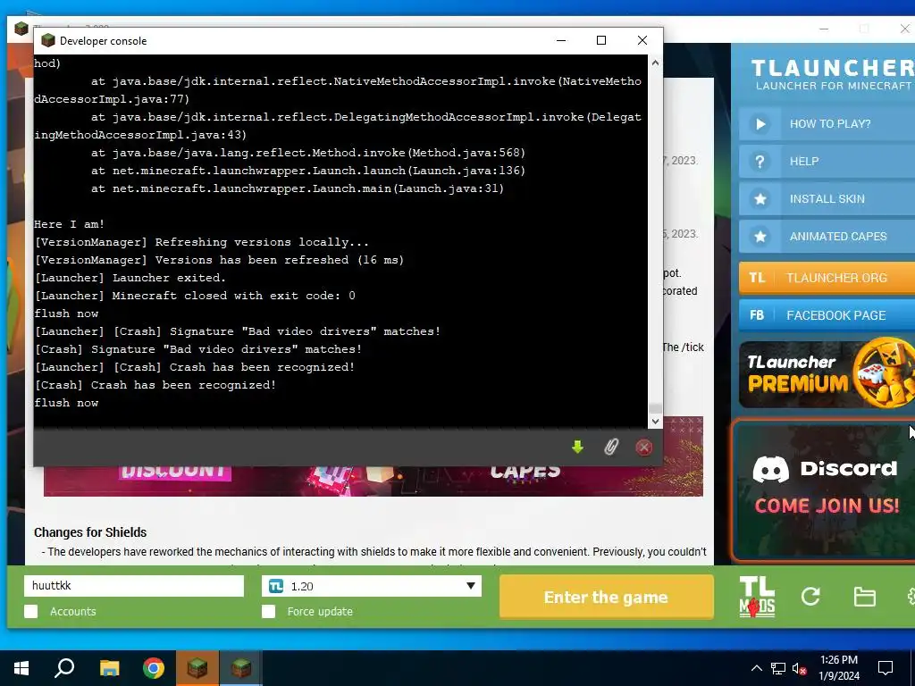Open the game folder icon in TLauncher
Image resolution: width=915 pixels, height=686 pixels.
click(864, 597)
